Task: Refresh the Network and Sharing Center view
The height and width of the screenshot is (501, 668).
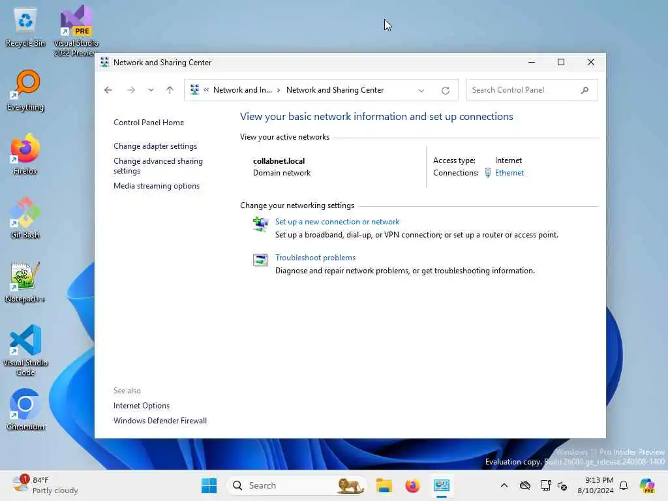Action: [446, 90]
